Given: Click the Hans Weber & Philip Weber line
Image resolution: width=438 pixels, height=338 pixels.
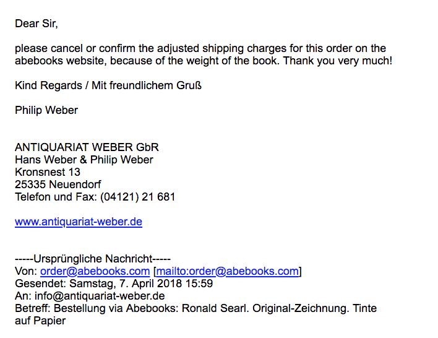Looking at the screenshot, I should coord(84,160).
